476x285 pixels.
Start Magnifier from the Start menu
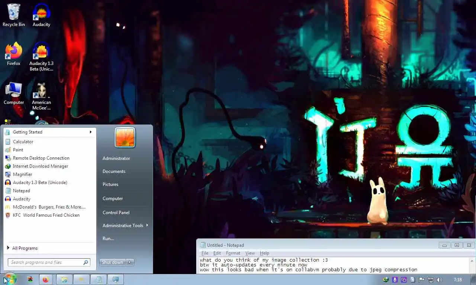(50, 174)
